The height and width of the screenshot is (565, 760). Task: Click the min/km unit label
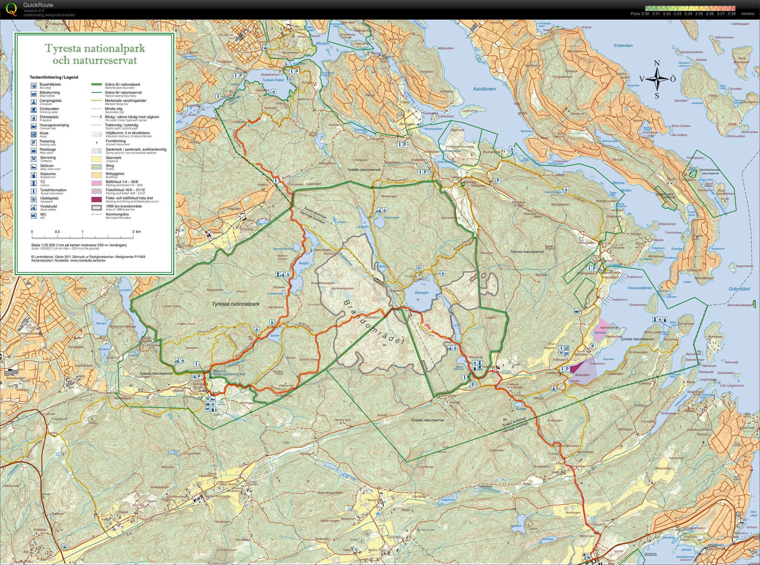[747, 14]
